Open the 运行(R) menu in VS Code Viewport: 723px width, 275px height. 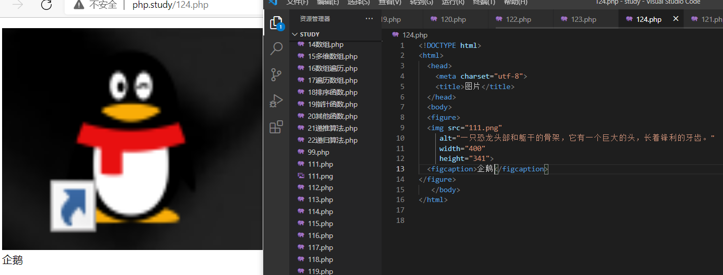coord(452,3)
